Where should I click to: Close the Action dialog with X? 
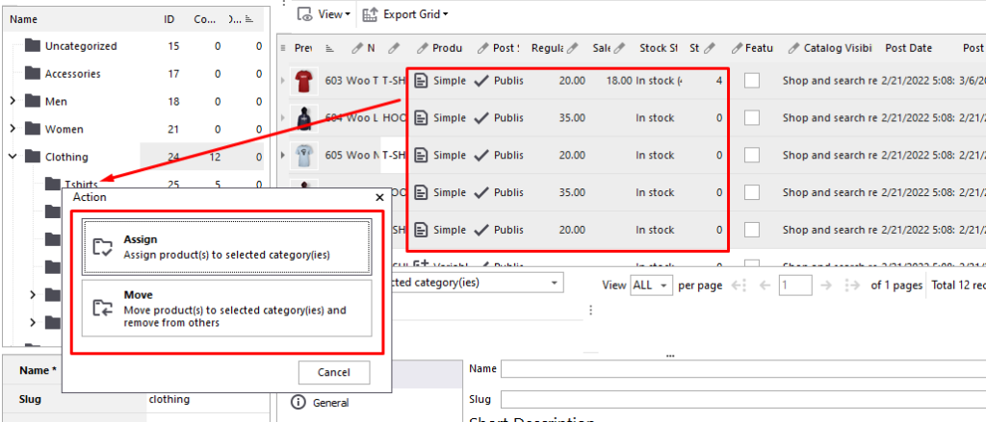click(379, 197)
